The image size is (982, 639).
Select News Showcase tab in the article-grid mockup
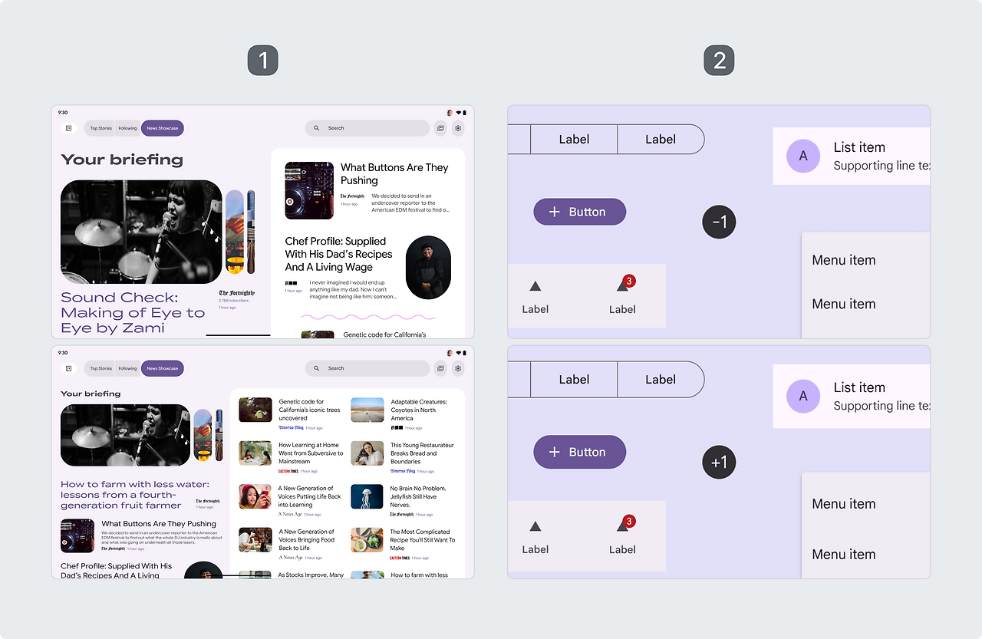click(x=163, y=368)
